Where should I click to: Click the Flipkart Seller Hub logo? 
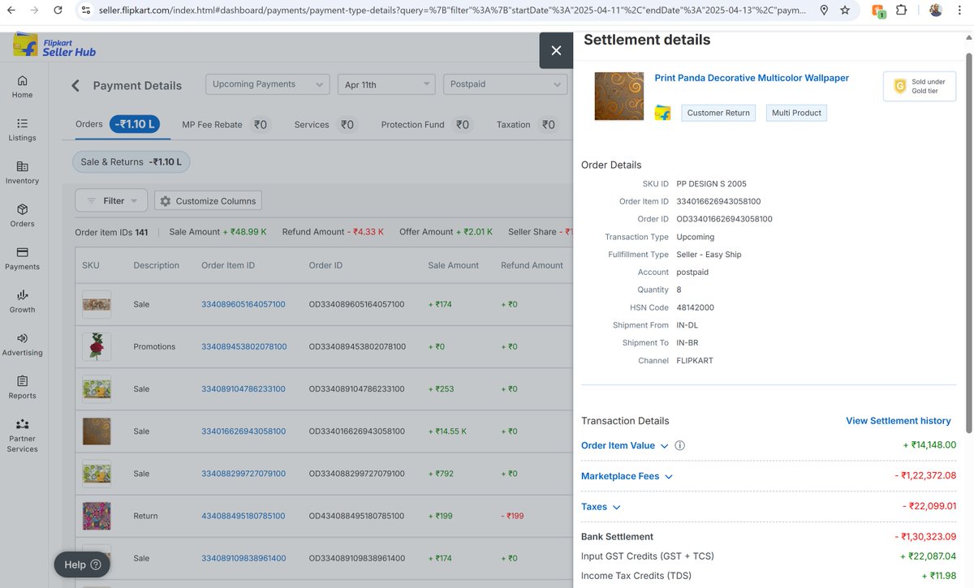54,45
